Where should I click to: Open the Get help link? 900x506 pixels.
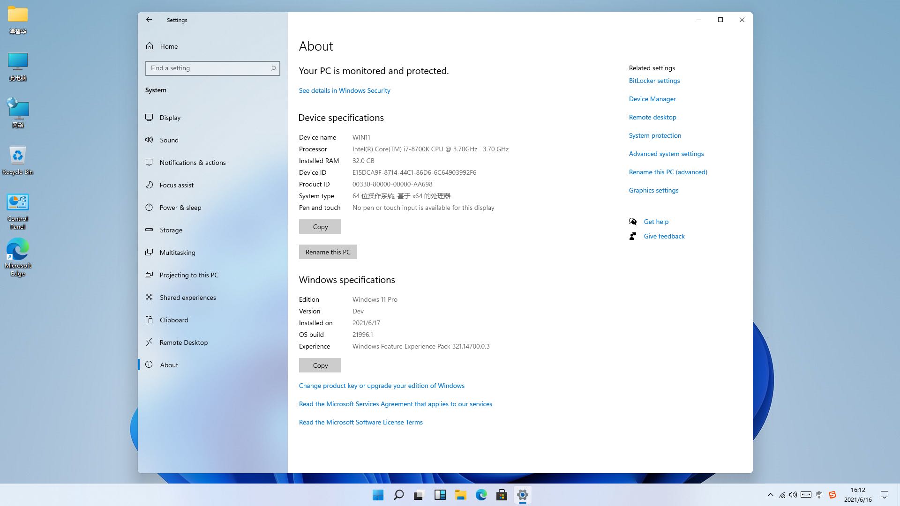(656, 222)
